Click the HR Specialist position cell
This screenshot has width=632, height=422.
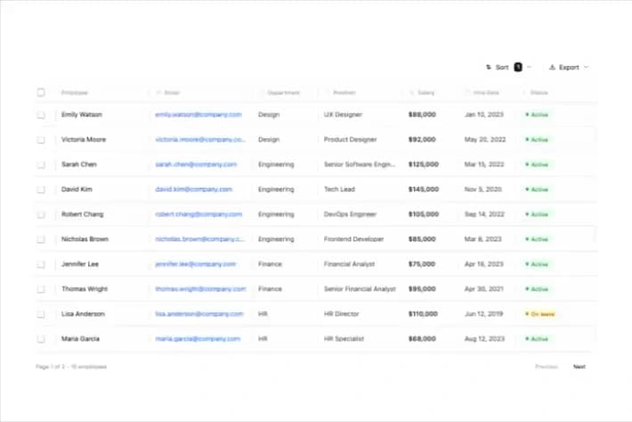344,339
